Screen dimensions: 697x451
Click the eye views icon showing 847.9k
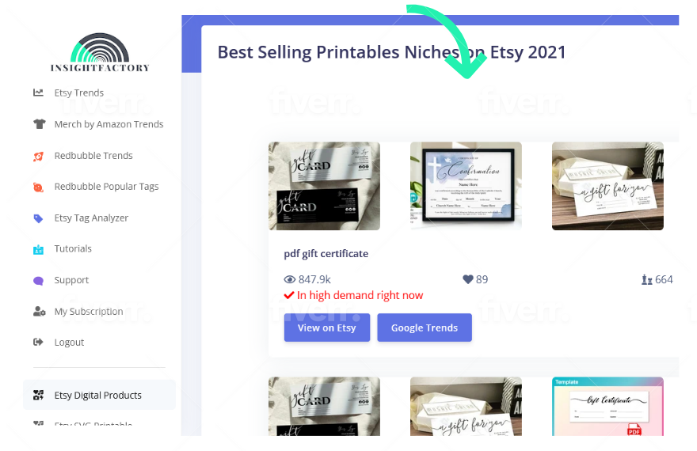290,279
